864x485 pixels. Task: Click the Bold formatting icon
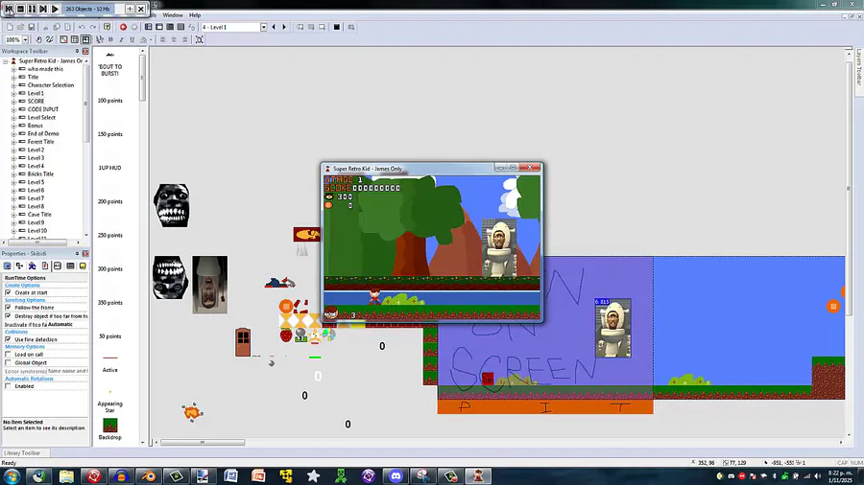click(110, 39)
